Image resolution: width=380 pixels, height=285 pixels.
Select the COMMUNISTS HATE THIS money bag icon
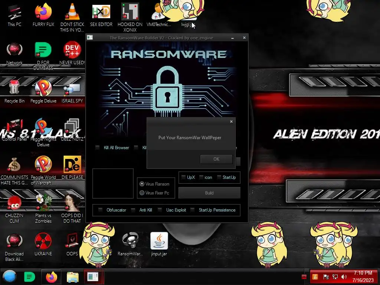click(14, 171)
